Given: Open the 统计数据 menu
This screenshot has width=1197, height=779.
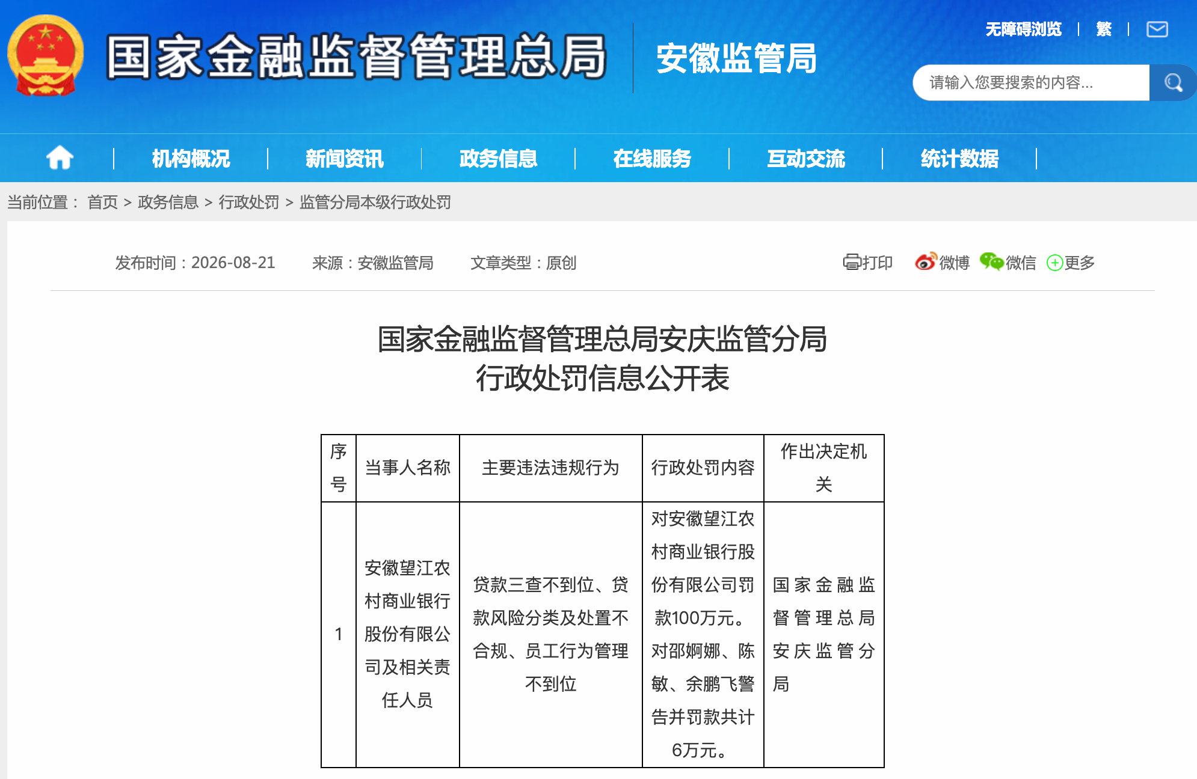Looking at the screenshot, I should [959, 158].
